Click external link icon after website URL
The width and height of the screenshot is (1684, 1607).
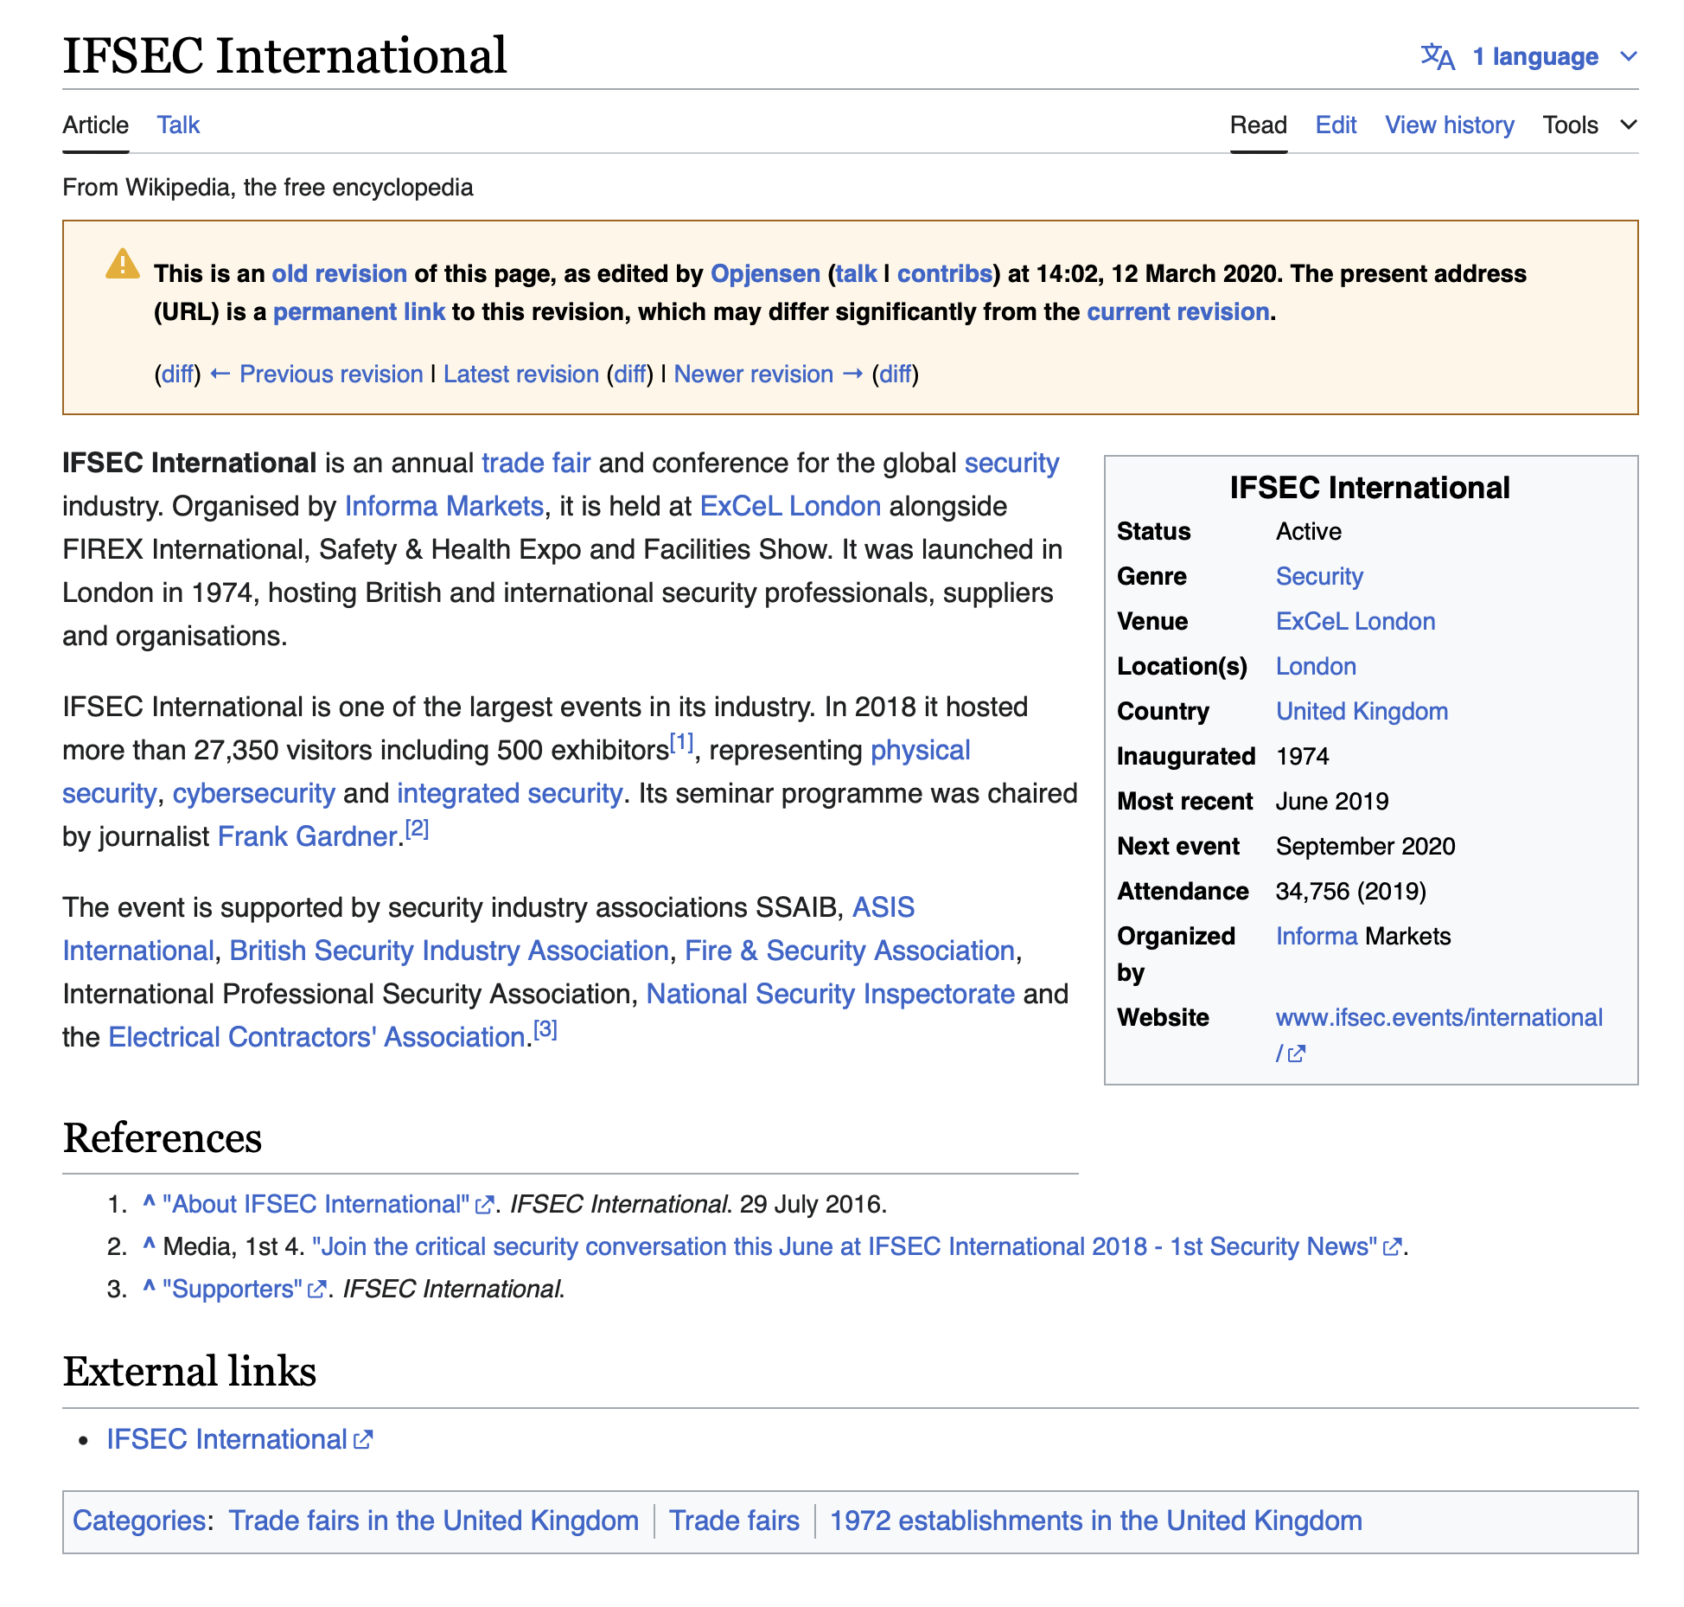tap(1296, 1054)
